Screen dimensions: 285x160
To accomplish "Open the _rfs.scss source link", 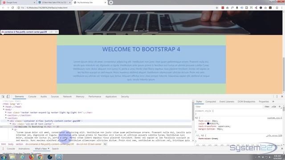I will [x=274, y=136].
